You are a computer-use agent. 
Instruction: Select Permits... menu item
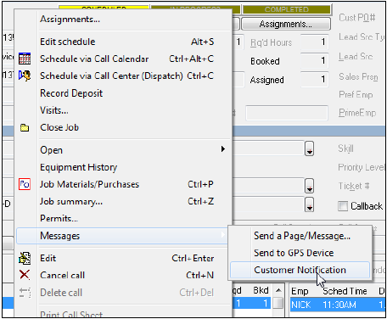tap(124, 218)
